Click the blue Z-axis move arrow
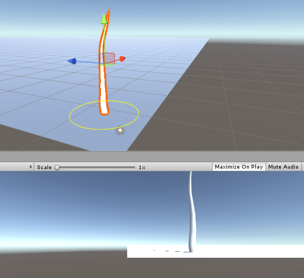The image size is (304, 278). [x=72, y=61]
